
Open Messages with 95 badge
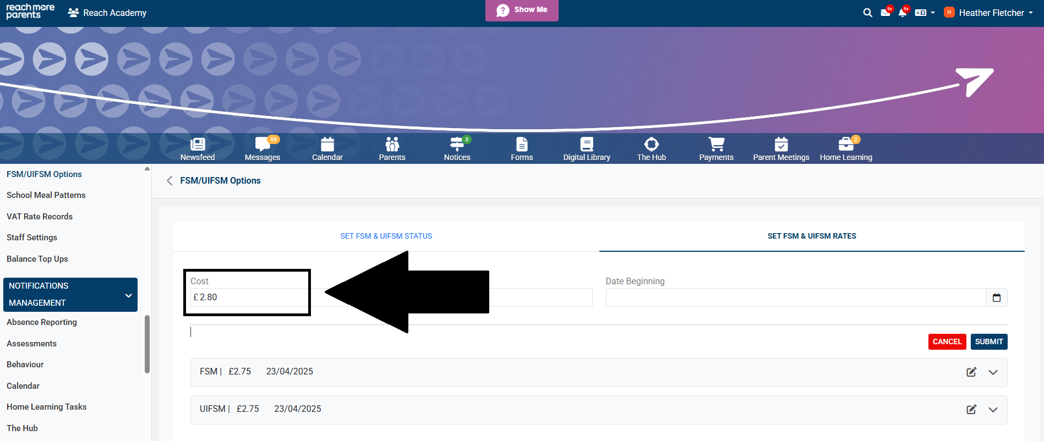point(263,145)
